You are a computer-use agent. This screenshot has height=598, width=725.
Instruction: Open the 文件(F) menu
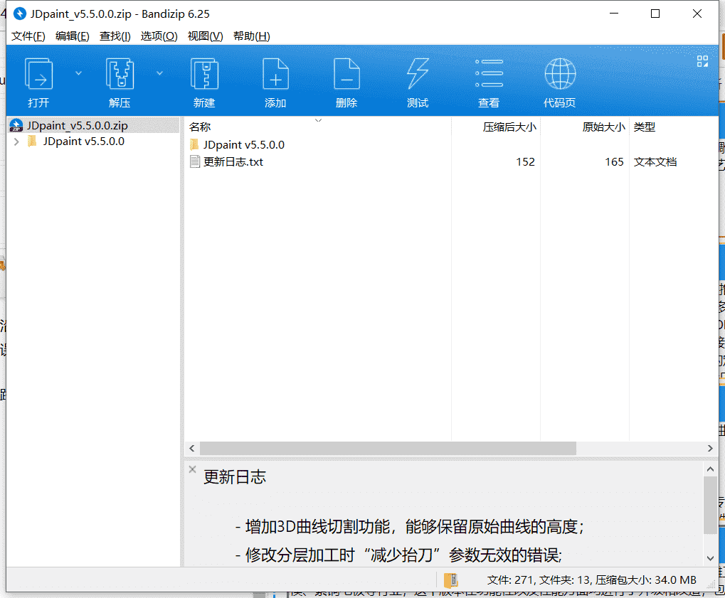pos(28,36)
